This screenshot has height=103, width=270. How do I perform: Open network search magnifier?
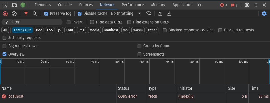(35, 14)
